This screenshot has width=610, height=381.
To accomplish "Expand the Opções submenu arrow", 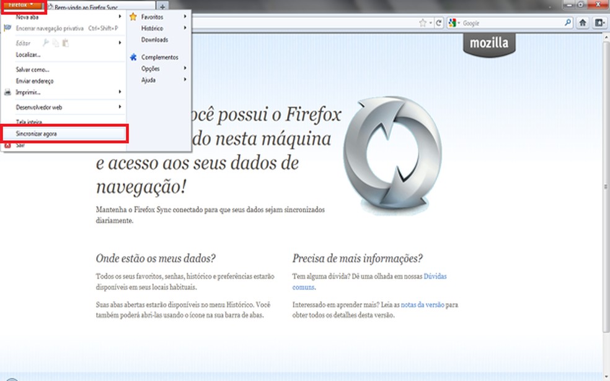I will click(x=185, y=68).
